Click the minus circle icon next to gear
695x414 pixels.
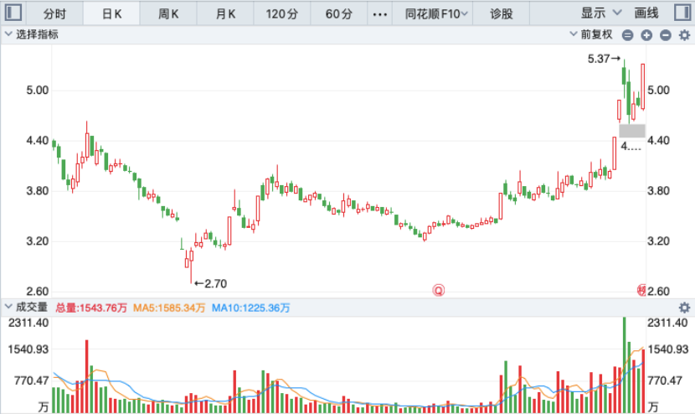[x=666, y=35]
